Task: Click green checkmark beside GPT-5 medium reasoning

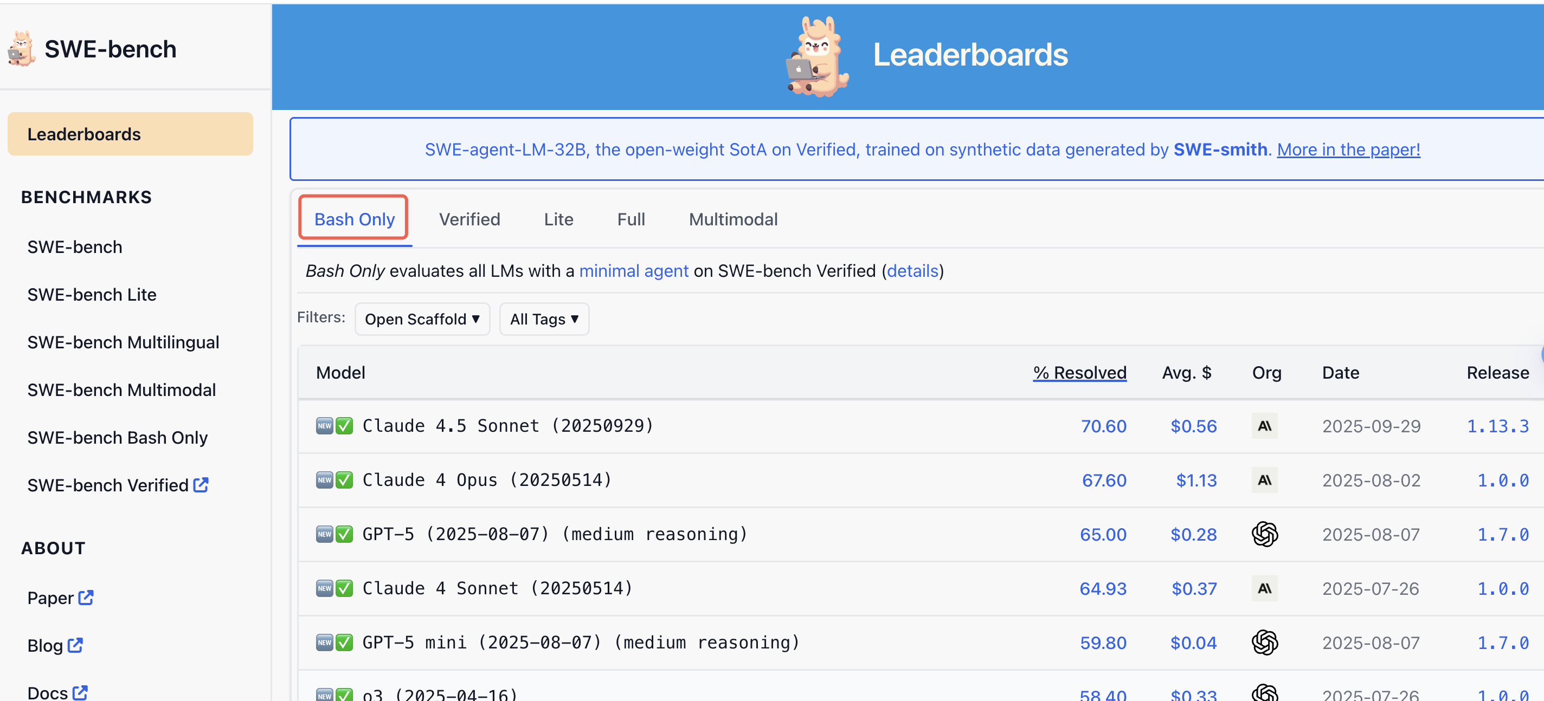Action: tap(344, 534)
